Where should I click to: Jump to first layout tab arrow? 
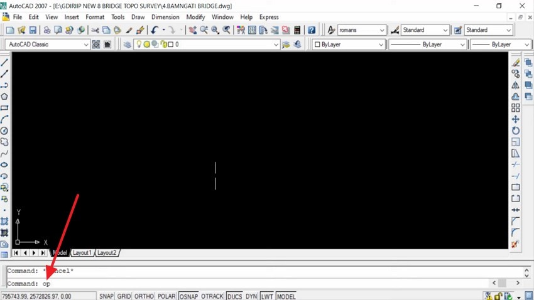click(x=16, y=253)
